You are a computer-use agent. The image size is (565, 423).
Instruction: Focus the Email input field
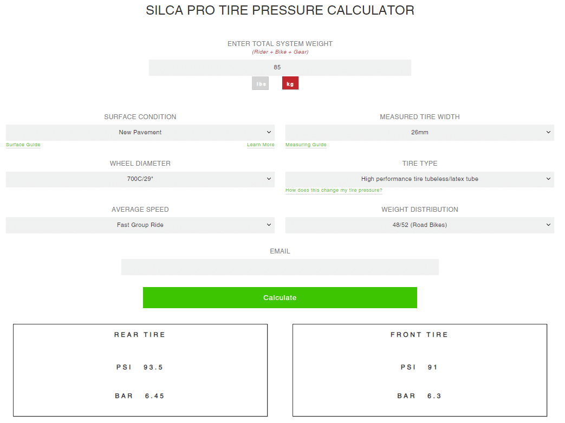pyautogui.click(x=280, y=267)
